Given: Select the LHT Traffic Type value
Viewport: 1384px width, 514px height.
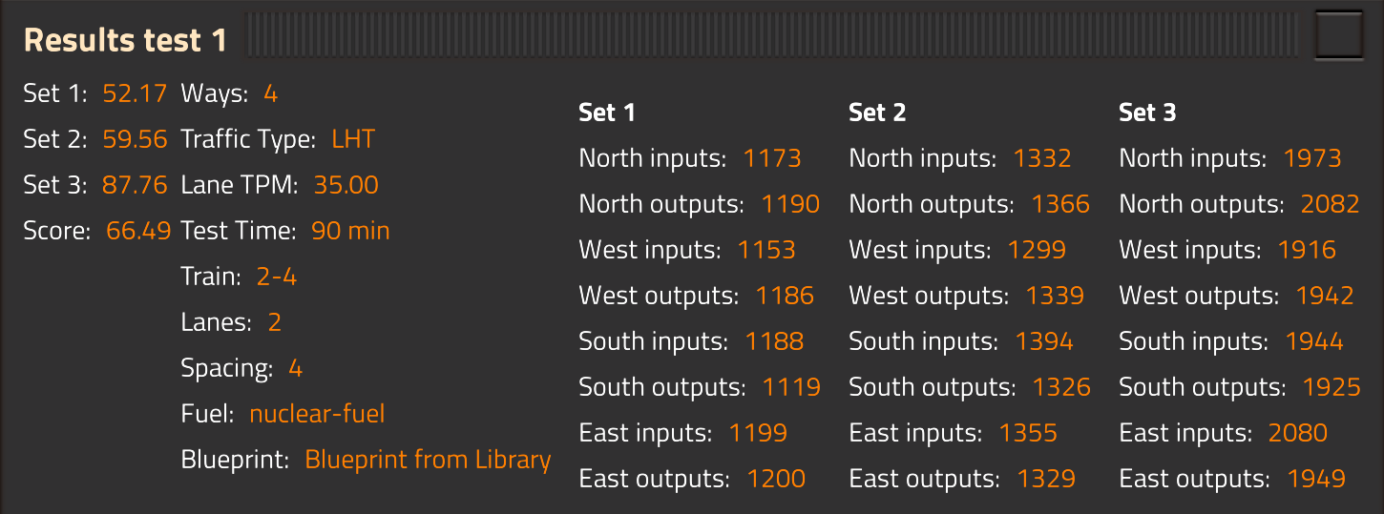Looking at the screenshot, I should [353, 139].
